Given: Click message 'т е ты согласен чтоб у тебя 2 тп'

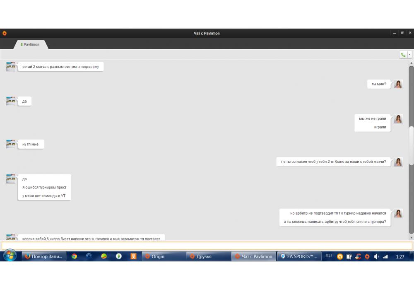Looking at the screenshot, I should click(333, 162).
